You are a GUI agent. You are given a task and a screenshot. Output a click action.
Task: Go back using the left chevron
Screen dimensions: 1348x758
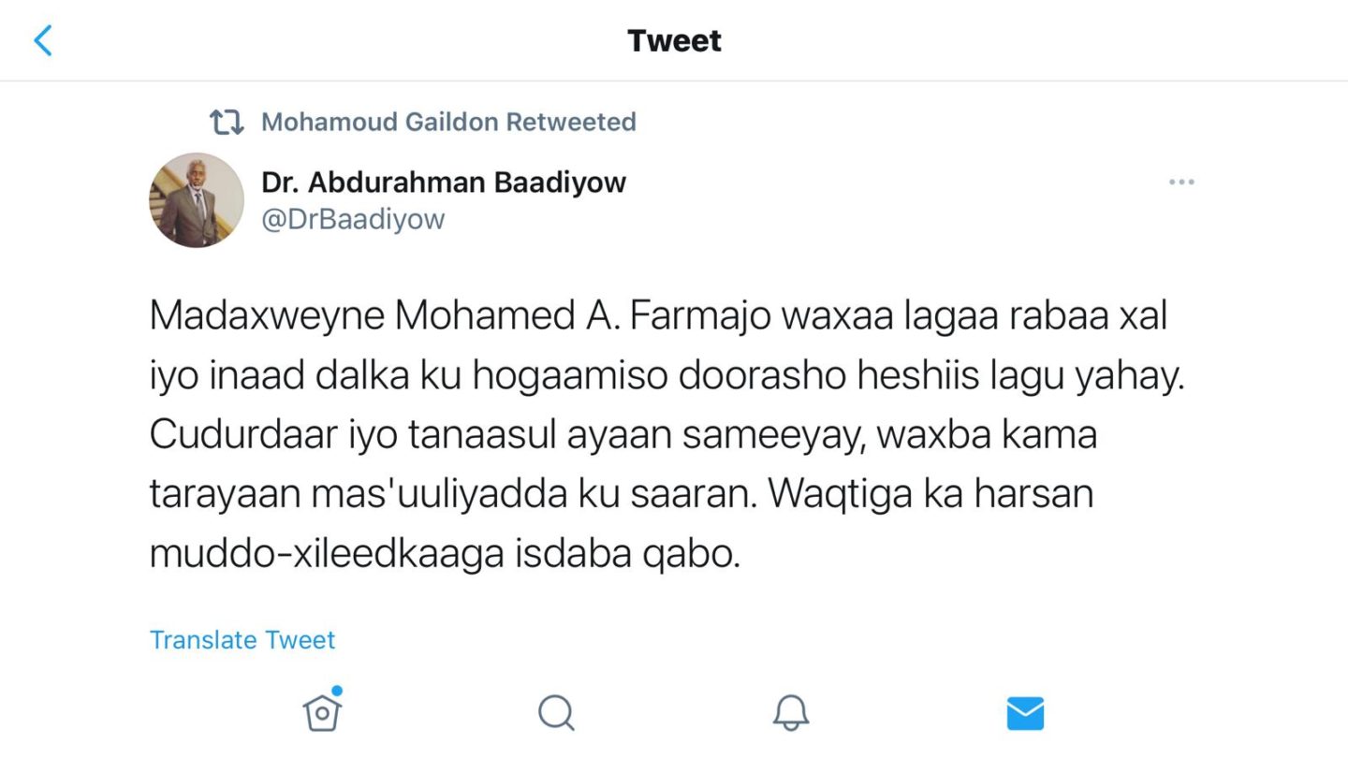click(43, 41)
